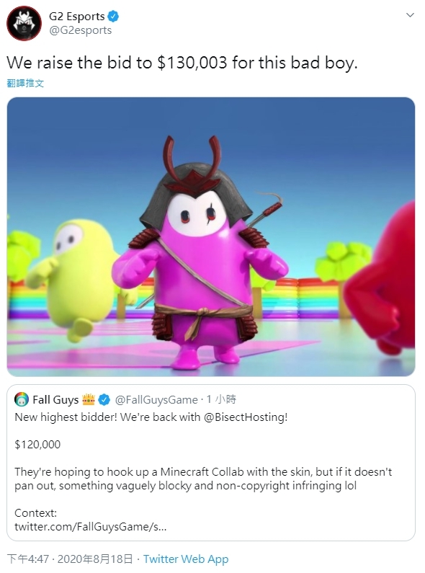Open the quoted tweet's $120,000 bid text
Viewport: 425px width, 573px height.
click(x=37, y=445)
